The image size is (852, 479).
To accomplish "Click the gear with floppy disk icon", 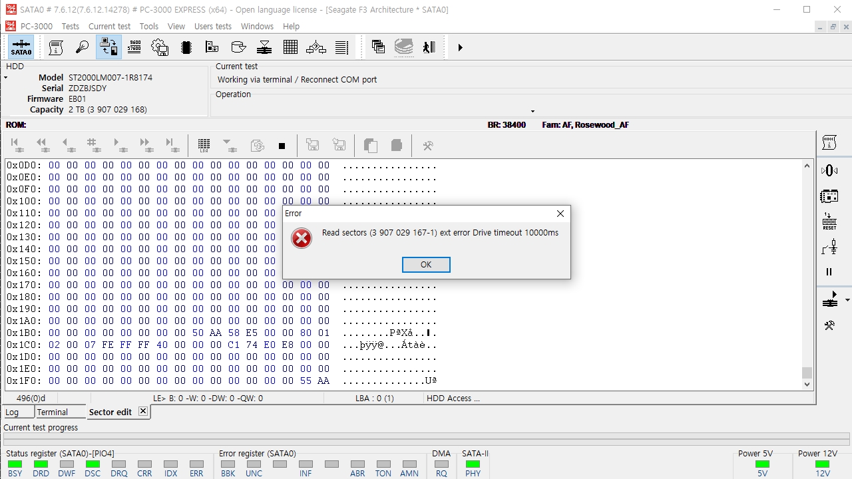I will [x=160, y=47].
